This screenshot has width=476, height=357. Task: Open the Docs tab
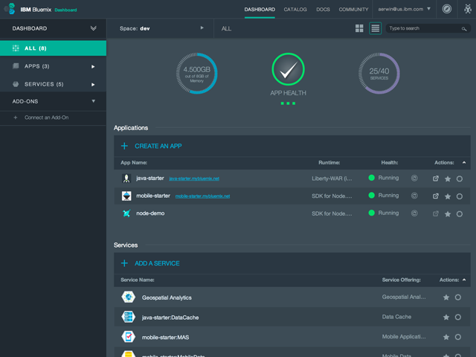click(323, 10)
